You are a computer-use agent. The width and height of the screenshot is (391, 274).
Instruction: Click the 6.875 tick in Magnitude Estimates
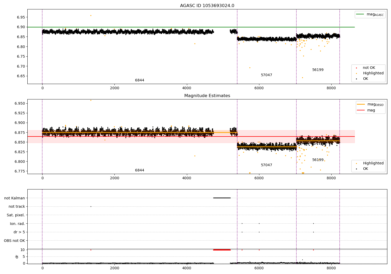(20, 133)
